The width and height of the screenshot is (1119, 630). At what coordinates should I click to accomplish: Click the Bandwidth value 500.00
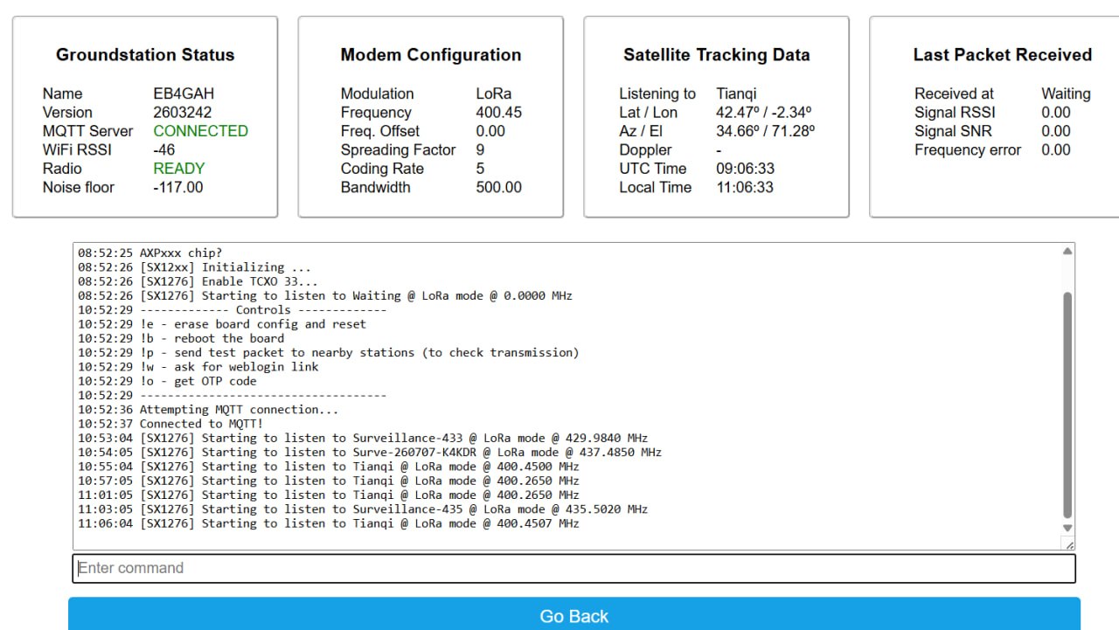point(499,188)
